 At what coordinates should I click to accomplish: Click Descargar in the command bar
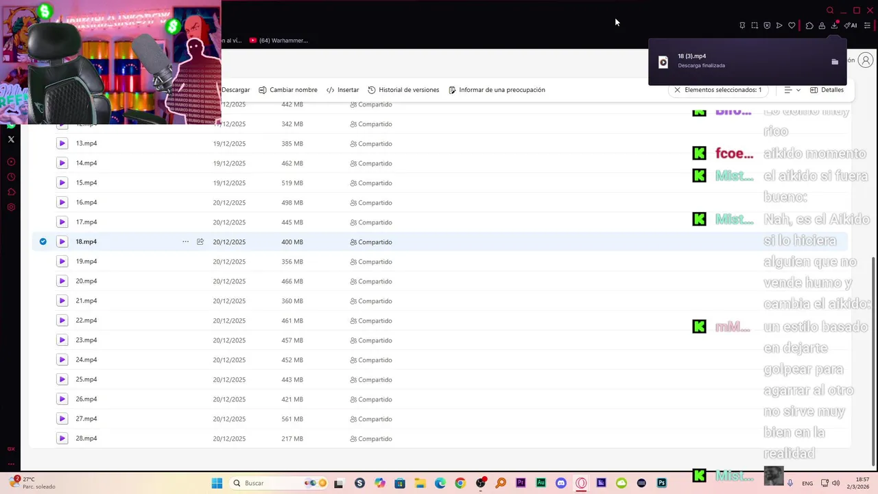point(236,90)
